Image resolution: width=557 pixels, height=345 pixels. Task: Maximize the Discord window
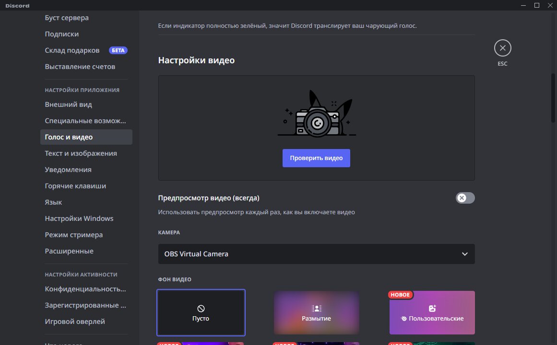537,5
